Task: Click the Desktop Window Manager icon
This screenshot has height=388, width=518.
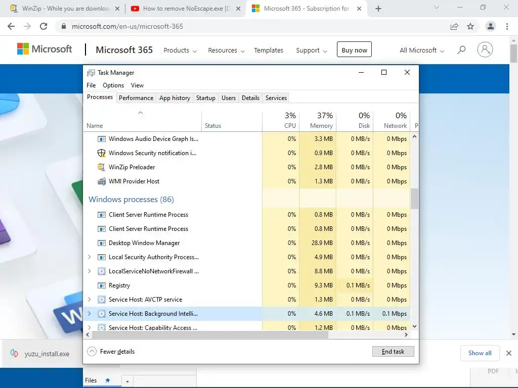Action: click(x=101, y=243)
